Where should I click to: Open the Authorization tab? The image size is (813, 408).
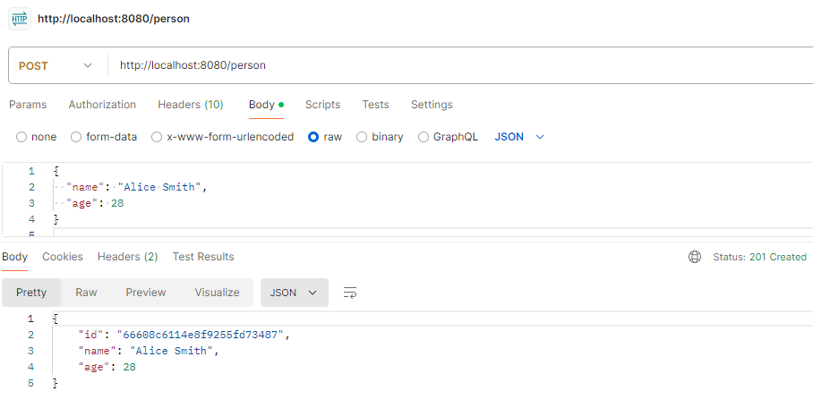[x=102, y=105]
